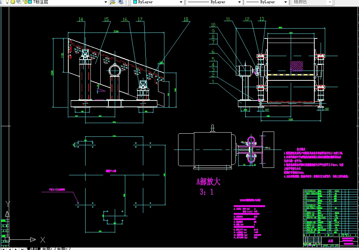The height and width of the screenshot is (250, 359).
Task: Toggle the layer viewport freeze icon
Action: (19, 2)
